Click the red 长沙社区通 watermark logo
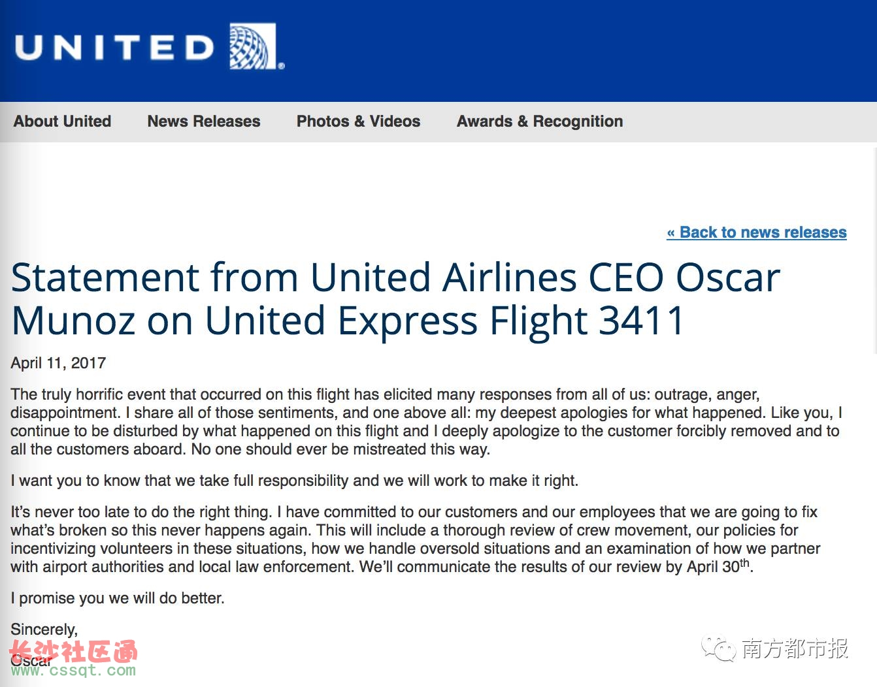Viewport: 877px width, 687px height. (x=74, y=651)
